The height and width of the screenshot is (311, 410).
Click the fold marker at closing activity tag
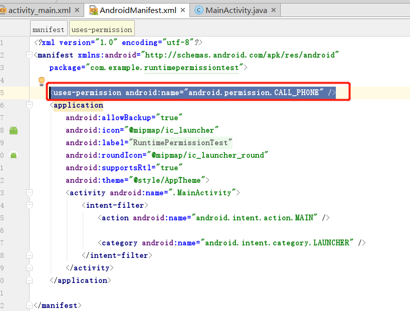pos(29,268)
